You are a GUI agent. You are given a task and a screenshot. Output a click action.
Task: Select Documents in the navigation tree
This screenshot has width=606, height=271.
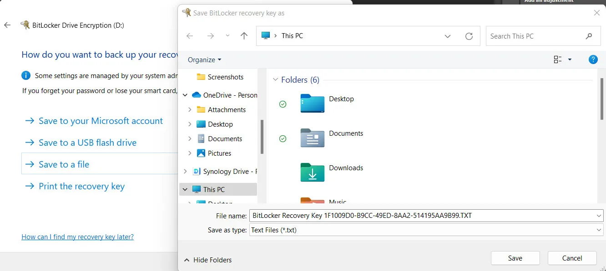[219, 138]
